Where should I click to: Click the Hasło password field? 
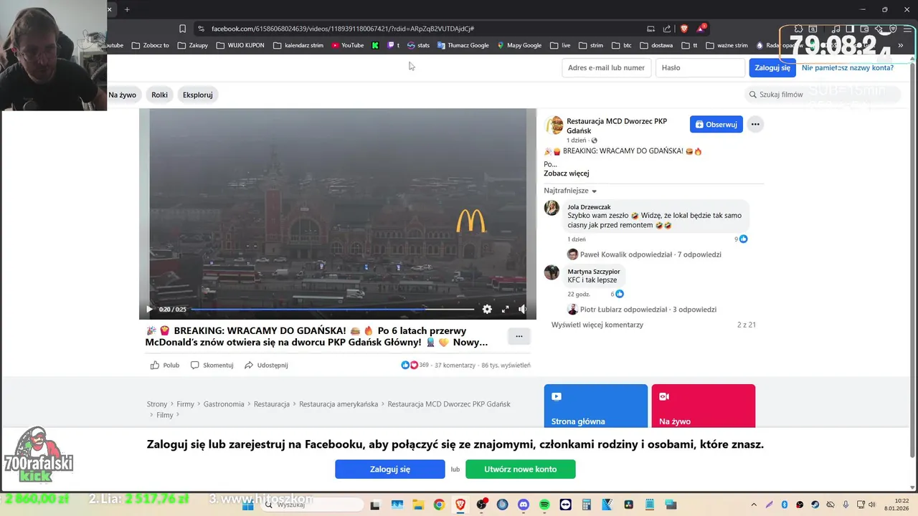click(x=700, y=67)
